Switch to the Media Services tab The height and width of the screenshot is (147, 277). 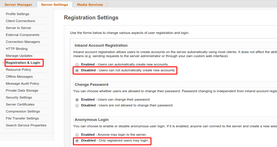(x=90, y=5)
